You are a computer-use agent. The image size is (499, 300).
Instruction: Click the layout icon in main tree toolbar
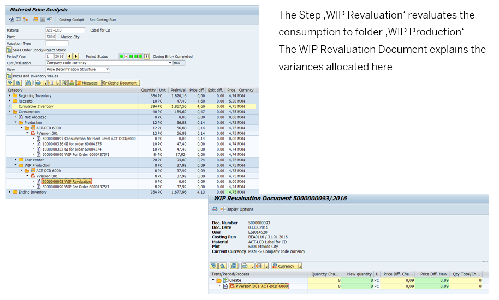pyautogui.click(x=51, y=83)
